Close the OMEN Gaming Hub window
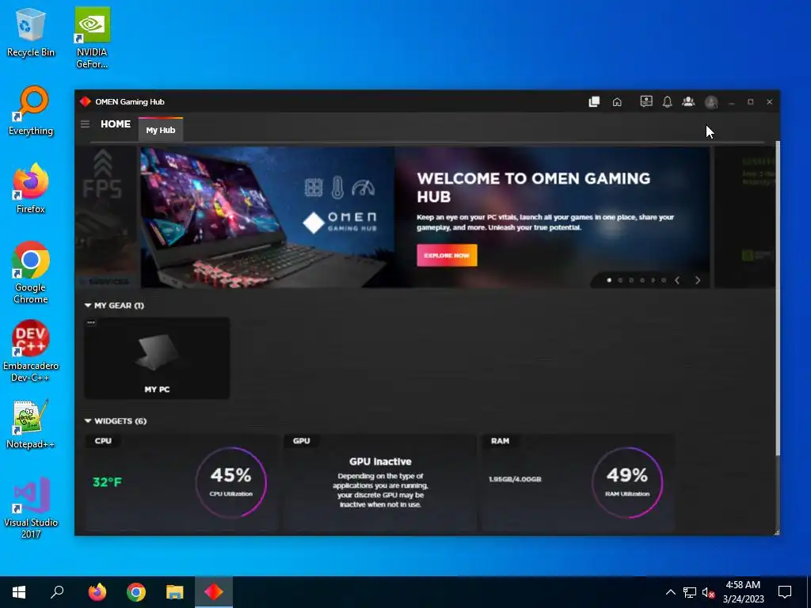 [770, 102]
